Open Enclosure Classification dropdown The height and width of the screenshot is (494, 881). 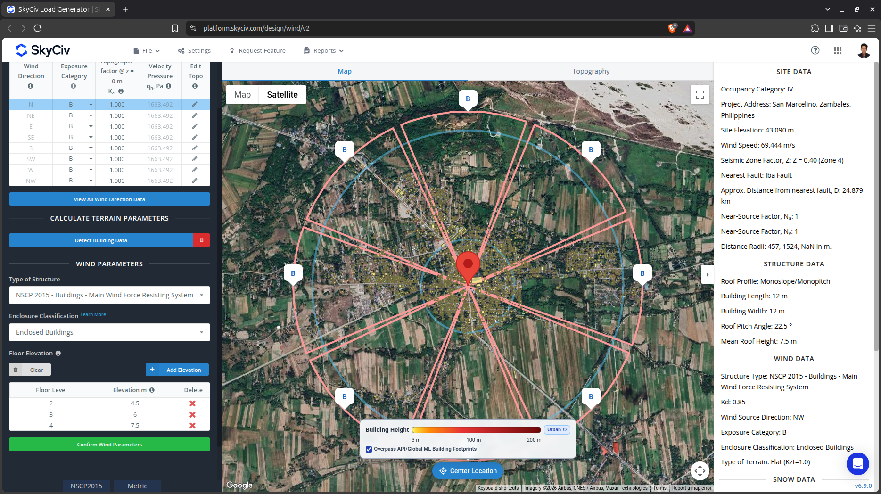click(x=109, y=332)
